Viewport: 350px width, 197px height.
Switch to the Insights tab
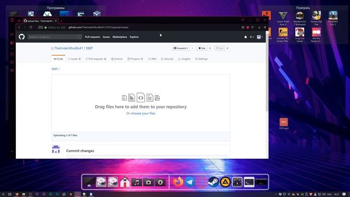pyautogui.click(x=184, y=59)
